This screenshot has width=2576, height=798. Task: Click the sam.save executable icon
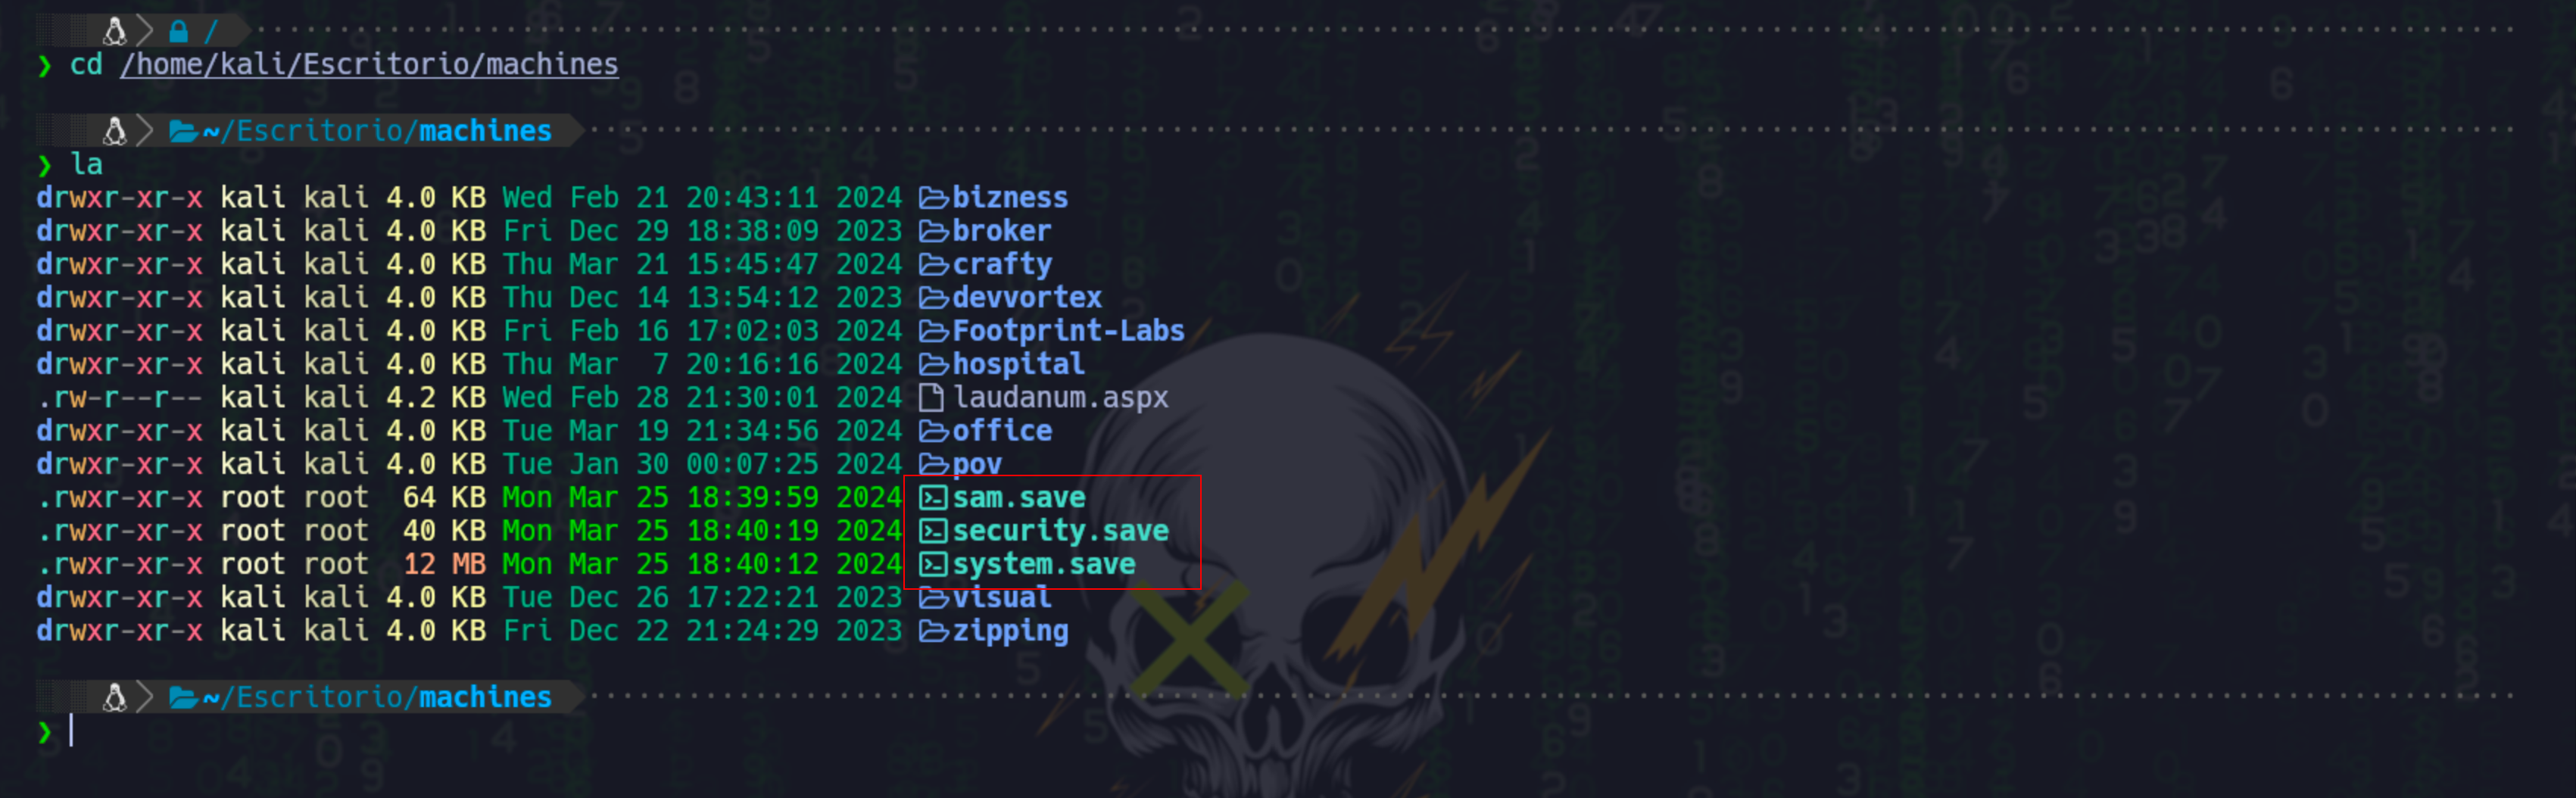932,497
